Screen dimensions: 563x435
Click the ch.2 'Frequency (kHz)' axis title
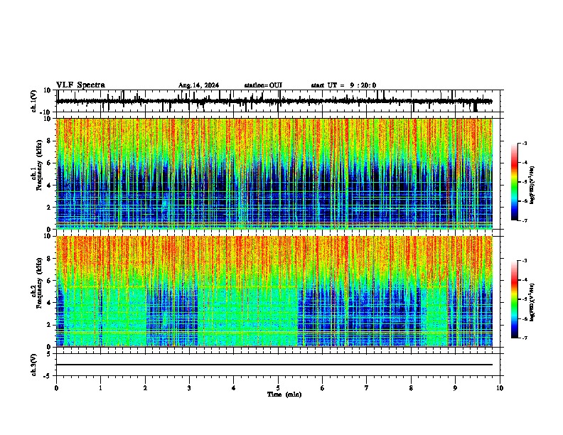click(x=39, y=283)
